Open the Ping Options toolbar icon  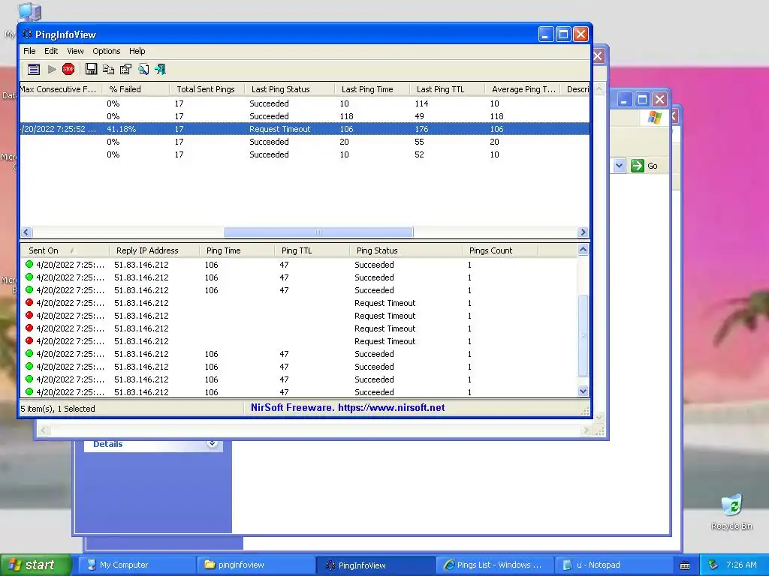[33, 70]
